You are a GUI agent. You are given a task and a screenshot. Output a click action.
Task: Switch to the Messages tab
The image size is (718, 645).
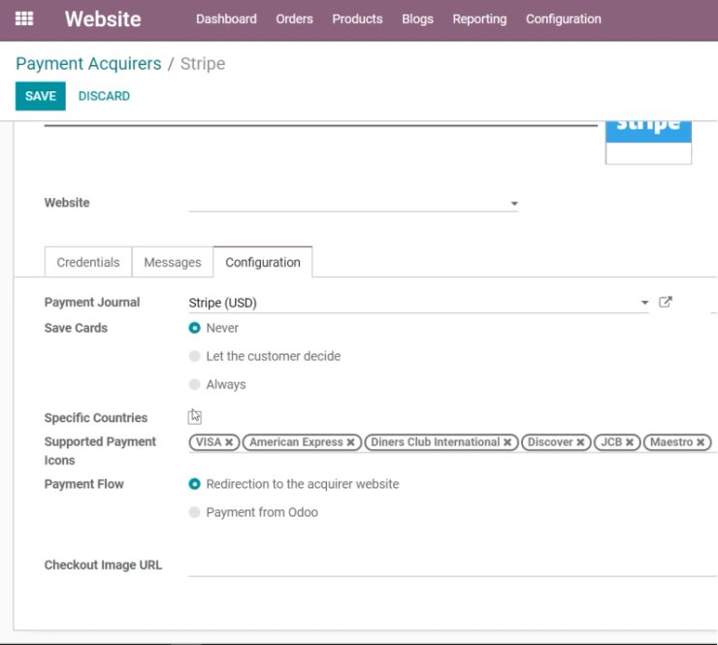click(x=173, y=262)
